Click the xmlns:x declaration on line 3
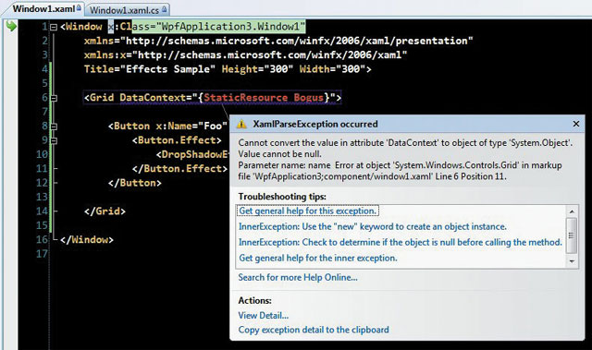The height and width of the screenshot is (350, 592). [245, 55]
